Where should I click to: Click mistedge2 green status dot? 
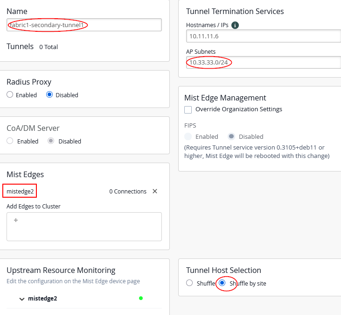[141, 298]
